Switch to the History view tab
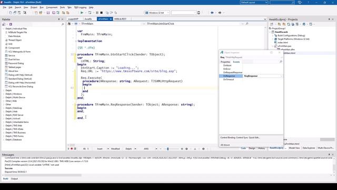The width and height of the screenshot is (337, 190). click(261, 148)
